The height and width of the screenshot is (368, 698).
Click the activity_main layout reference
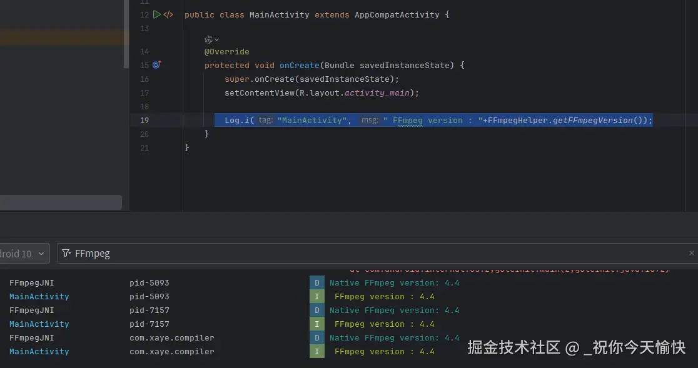(x=377, y=93)
